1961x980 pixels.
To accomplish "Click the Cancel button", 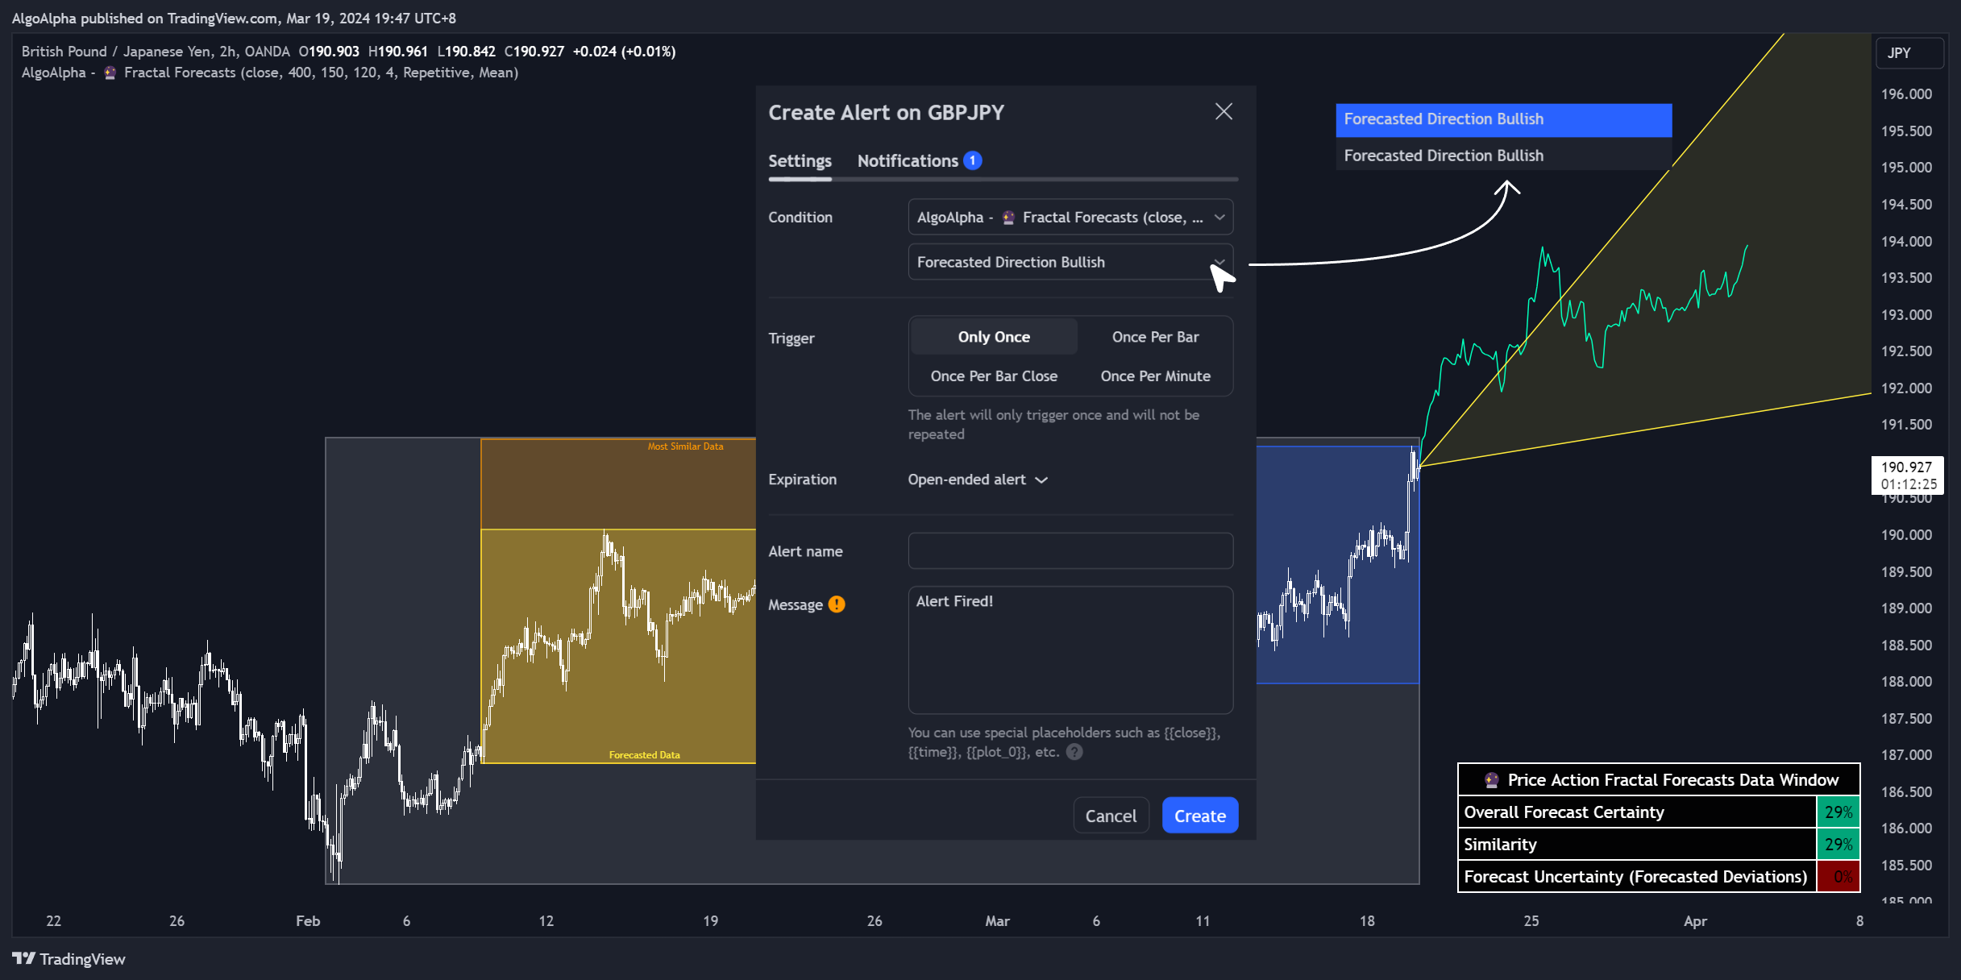I will coord(1111,816).
